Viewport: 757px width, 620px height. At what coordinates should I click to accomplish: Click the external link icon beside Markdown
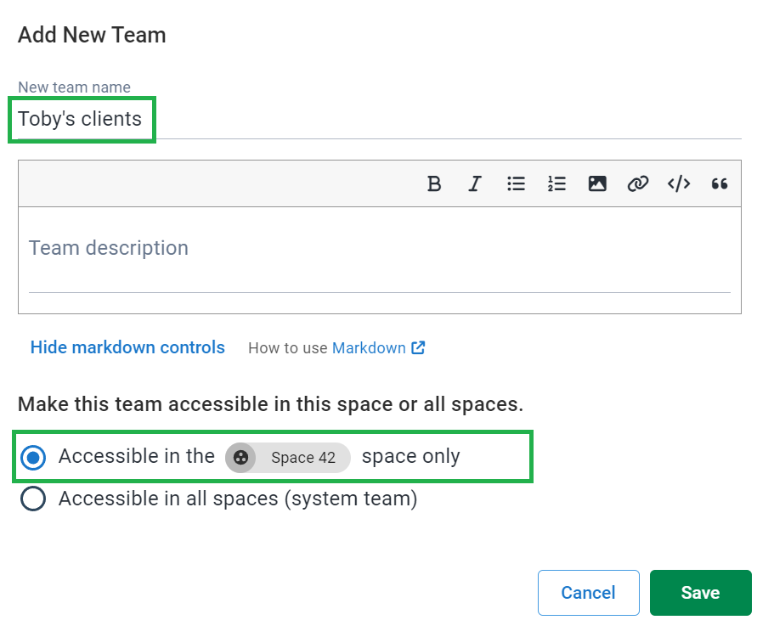418,348
